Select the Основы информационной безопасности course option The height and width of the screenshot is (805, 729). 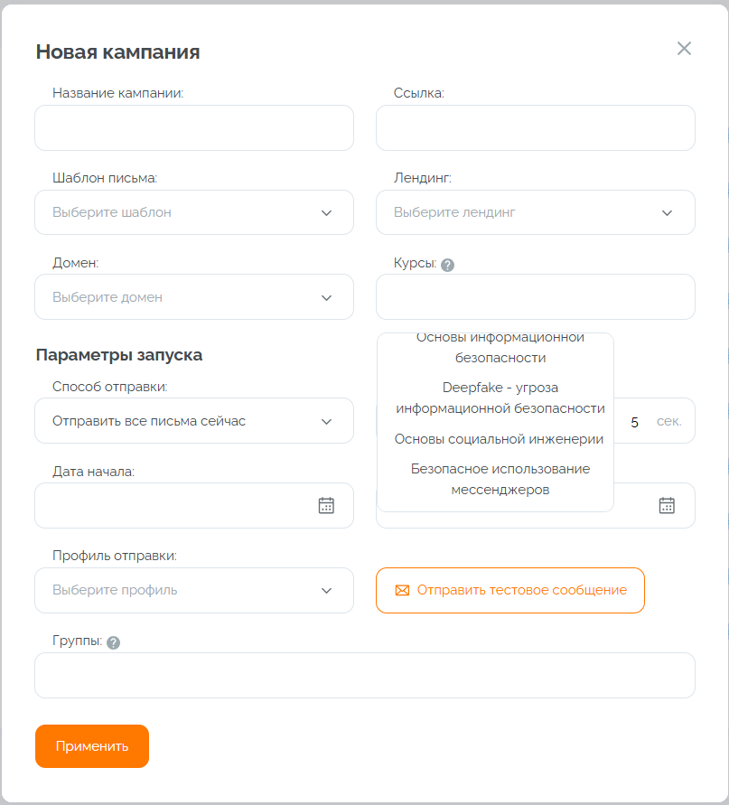500,348
